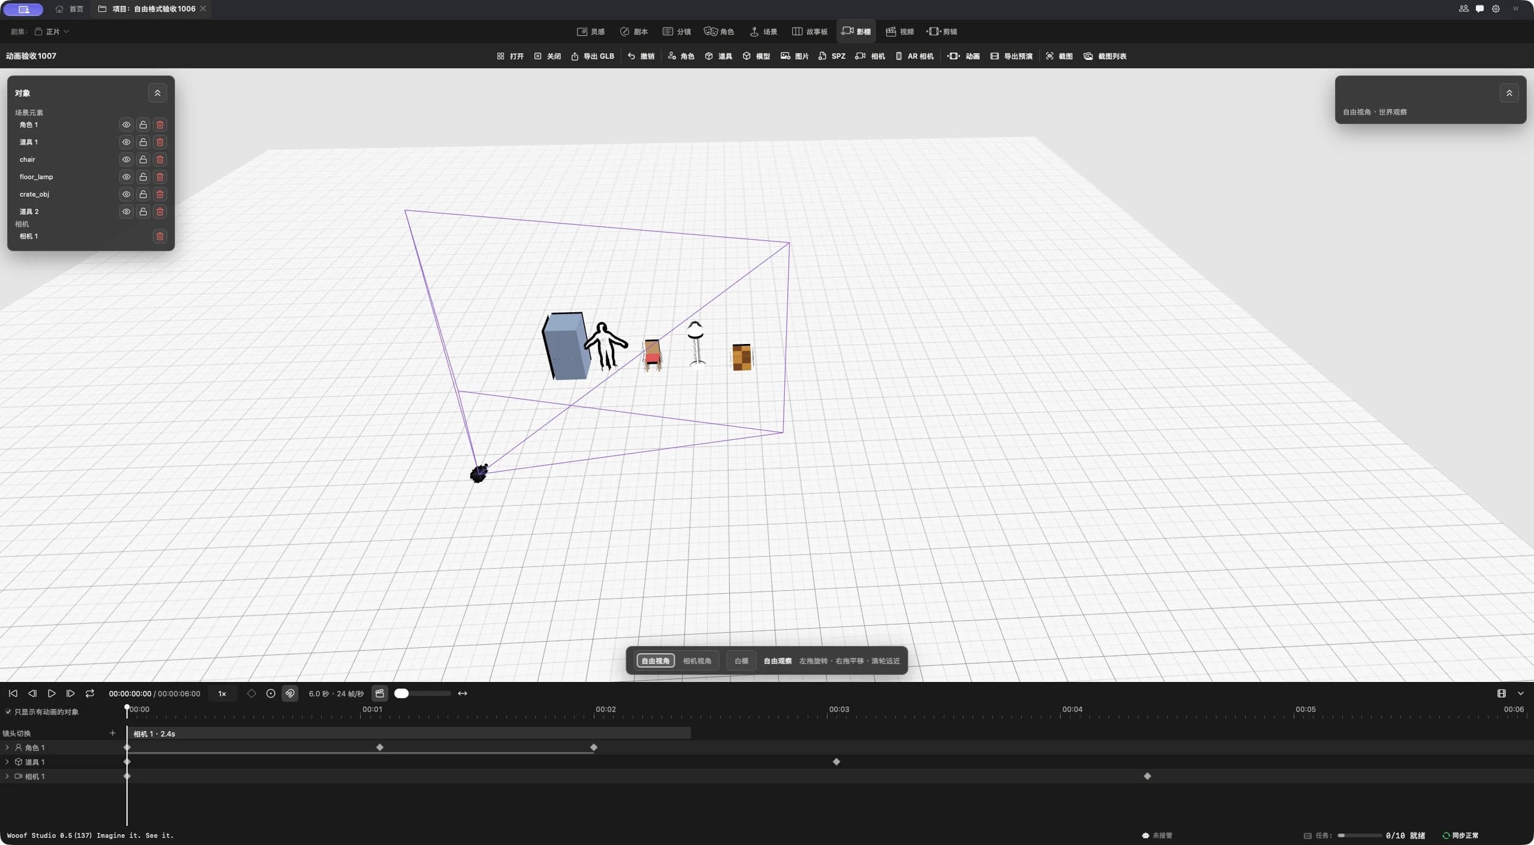Viewport: 1534px width, 845px height.
Task: Delete 相机 1 from object list
Action: pos(160,236)
